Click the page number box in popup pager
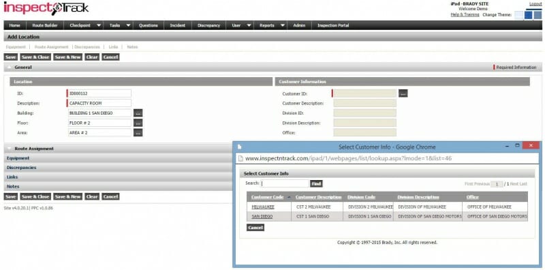 497,183
